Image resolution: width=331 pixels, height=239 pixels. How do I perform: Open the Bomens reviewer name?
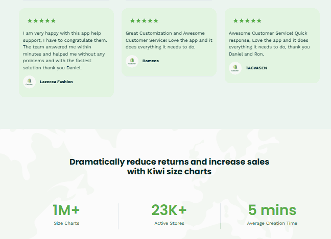click(x=151, y=61)
